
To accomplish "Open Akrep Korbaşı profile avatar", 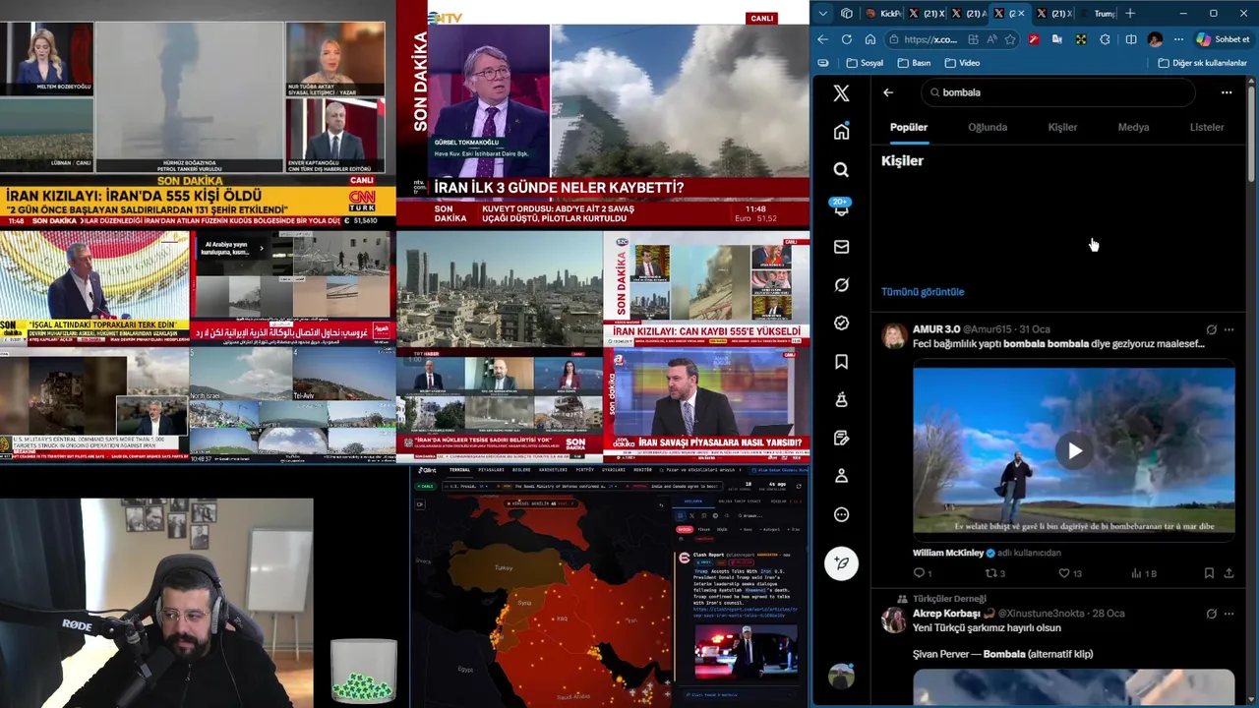I will pos(894,619).
